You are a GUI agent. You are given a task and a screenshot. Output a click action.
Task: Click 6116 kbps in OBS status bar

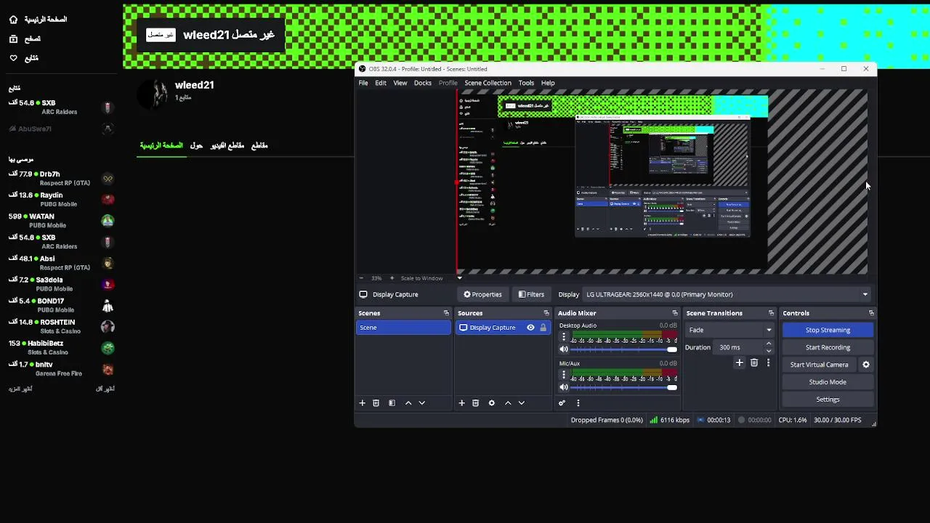pyautogui.click(x=669, y=420)
